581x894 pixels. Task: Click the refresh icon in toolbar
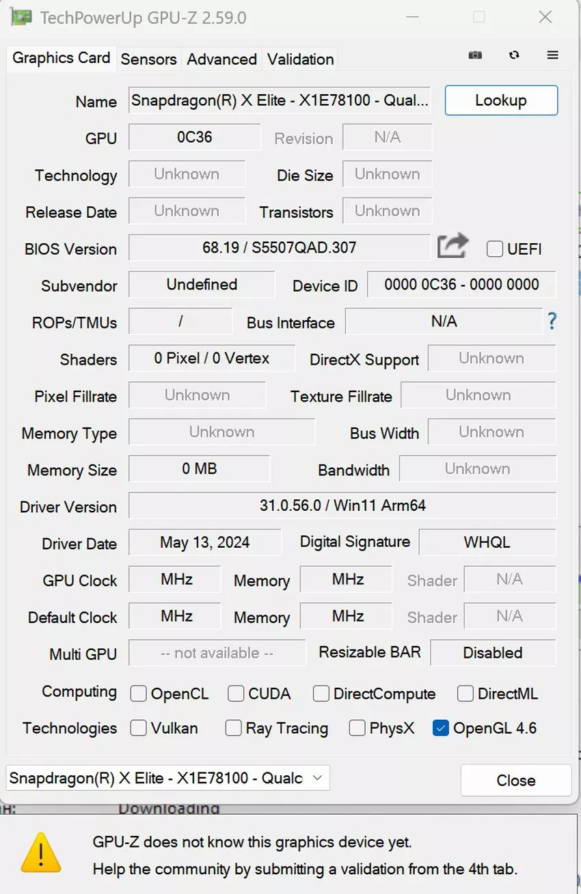(x=514, y=55)
